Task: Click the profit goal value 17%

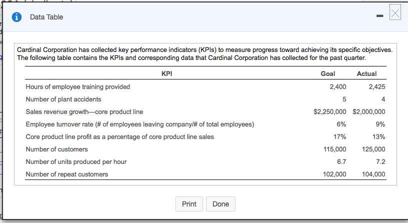Action: tap(340, 136)
